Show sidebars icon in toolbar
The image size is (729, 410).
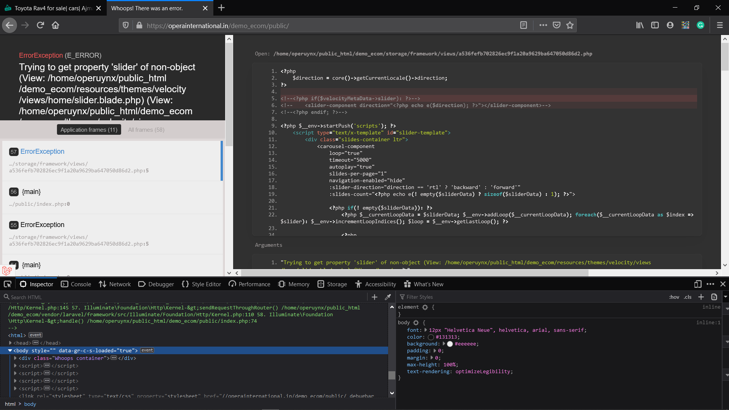(x=655, y=25)
